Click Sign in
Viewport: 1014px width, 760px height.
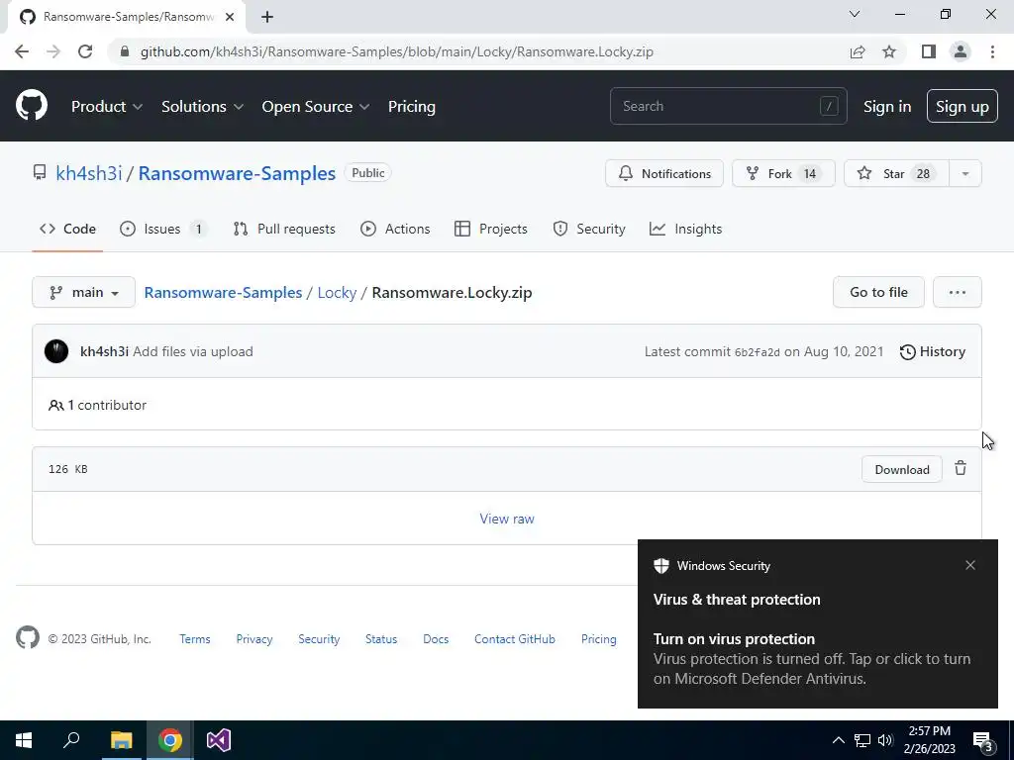(887, 106)
